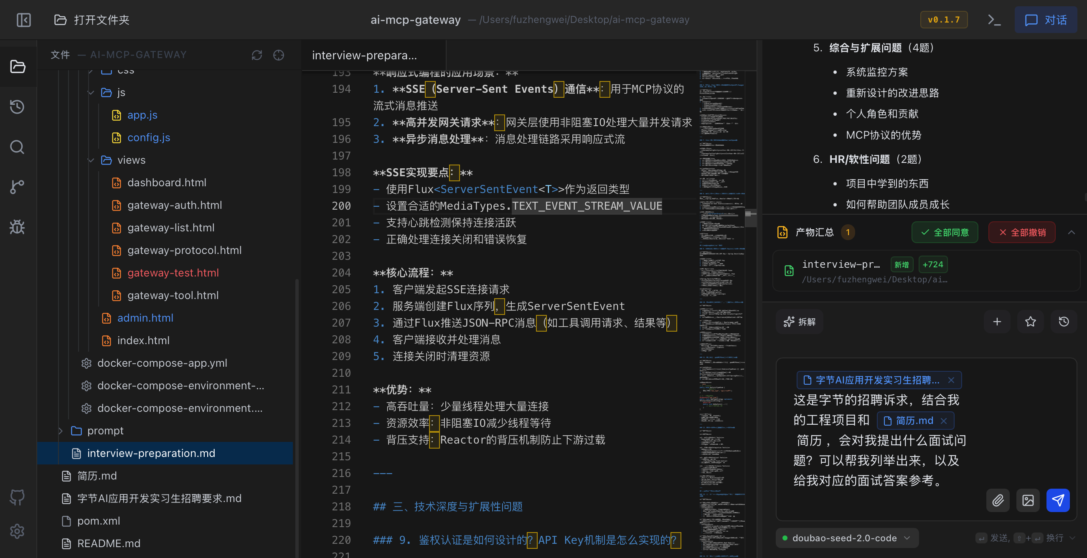Click the 全部撤销 revert all button
Screen dimensions: 1087x558
point(1021,232)
